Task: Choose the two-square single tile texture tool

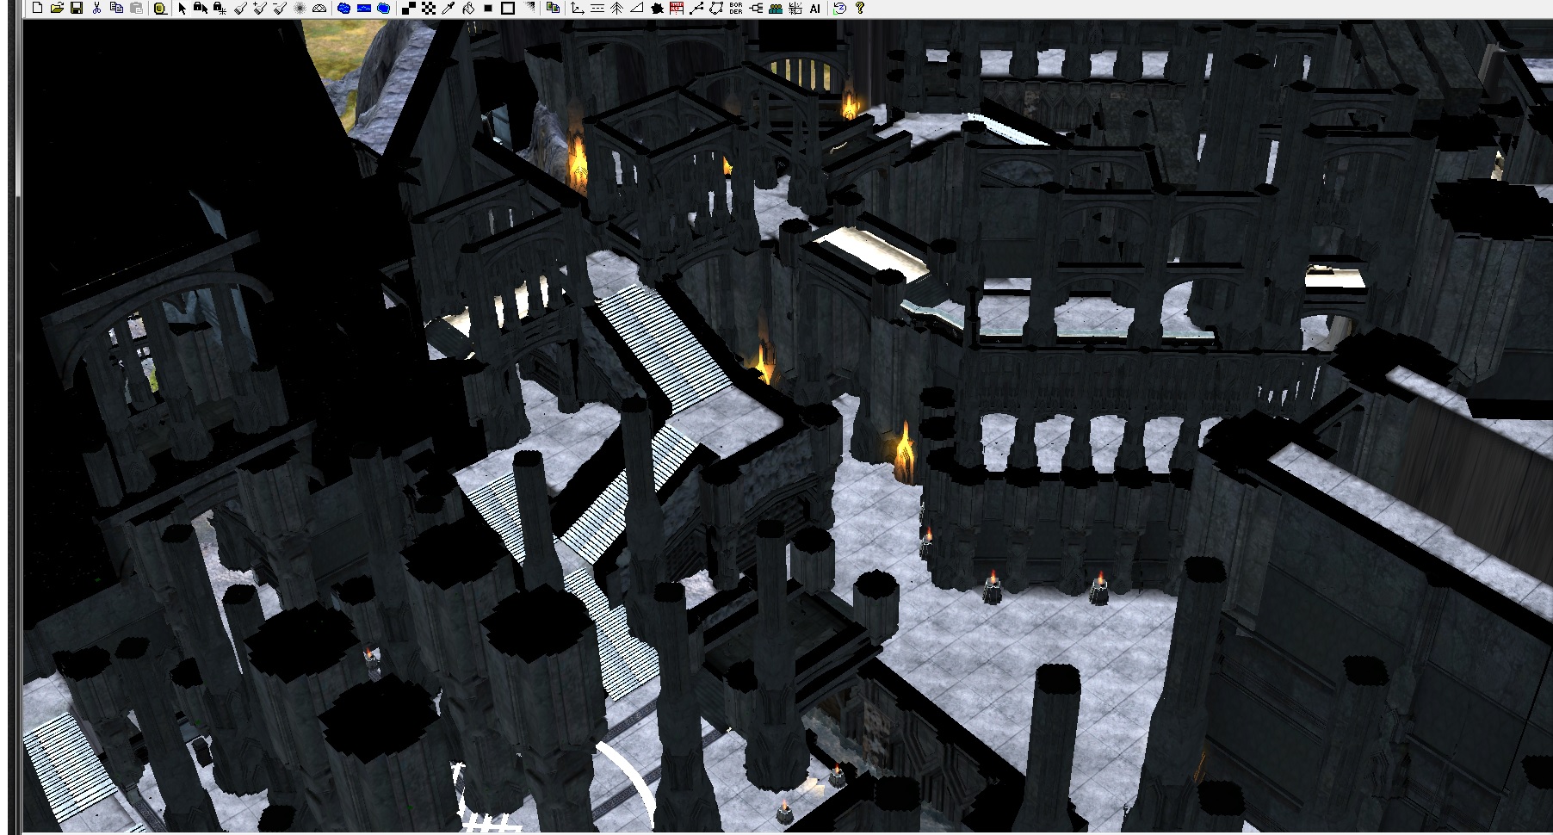Action: pyautogui.click(x=409, y=8)
